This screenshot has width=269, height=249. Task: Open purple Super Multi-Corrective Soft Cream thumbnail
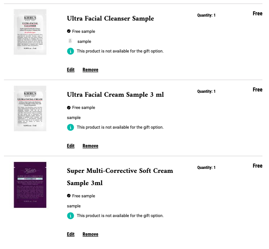pyautogui.click(x=30, y=185)
